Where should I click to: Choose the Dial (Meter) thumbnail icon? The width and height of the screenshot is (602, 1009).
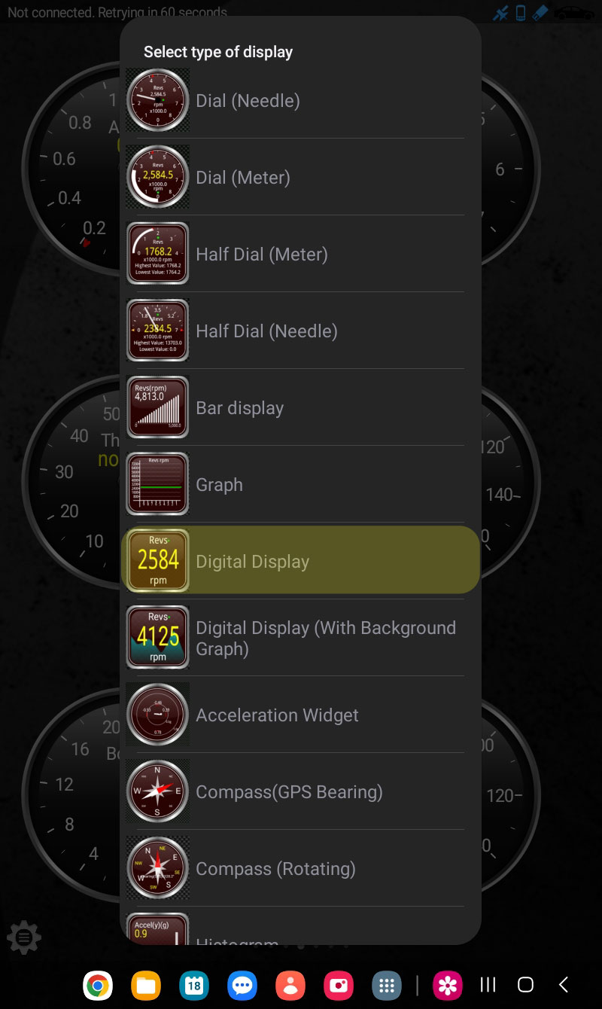(x=157, y=177)
